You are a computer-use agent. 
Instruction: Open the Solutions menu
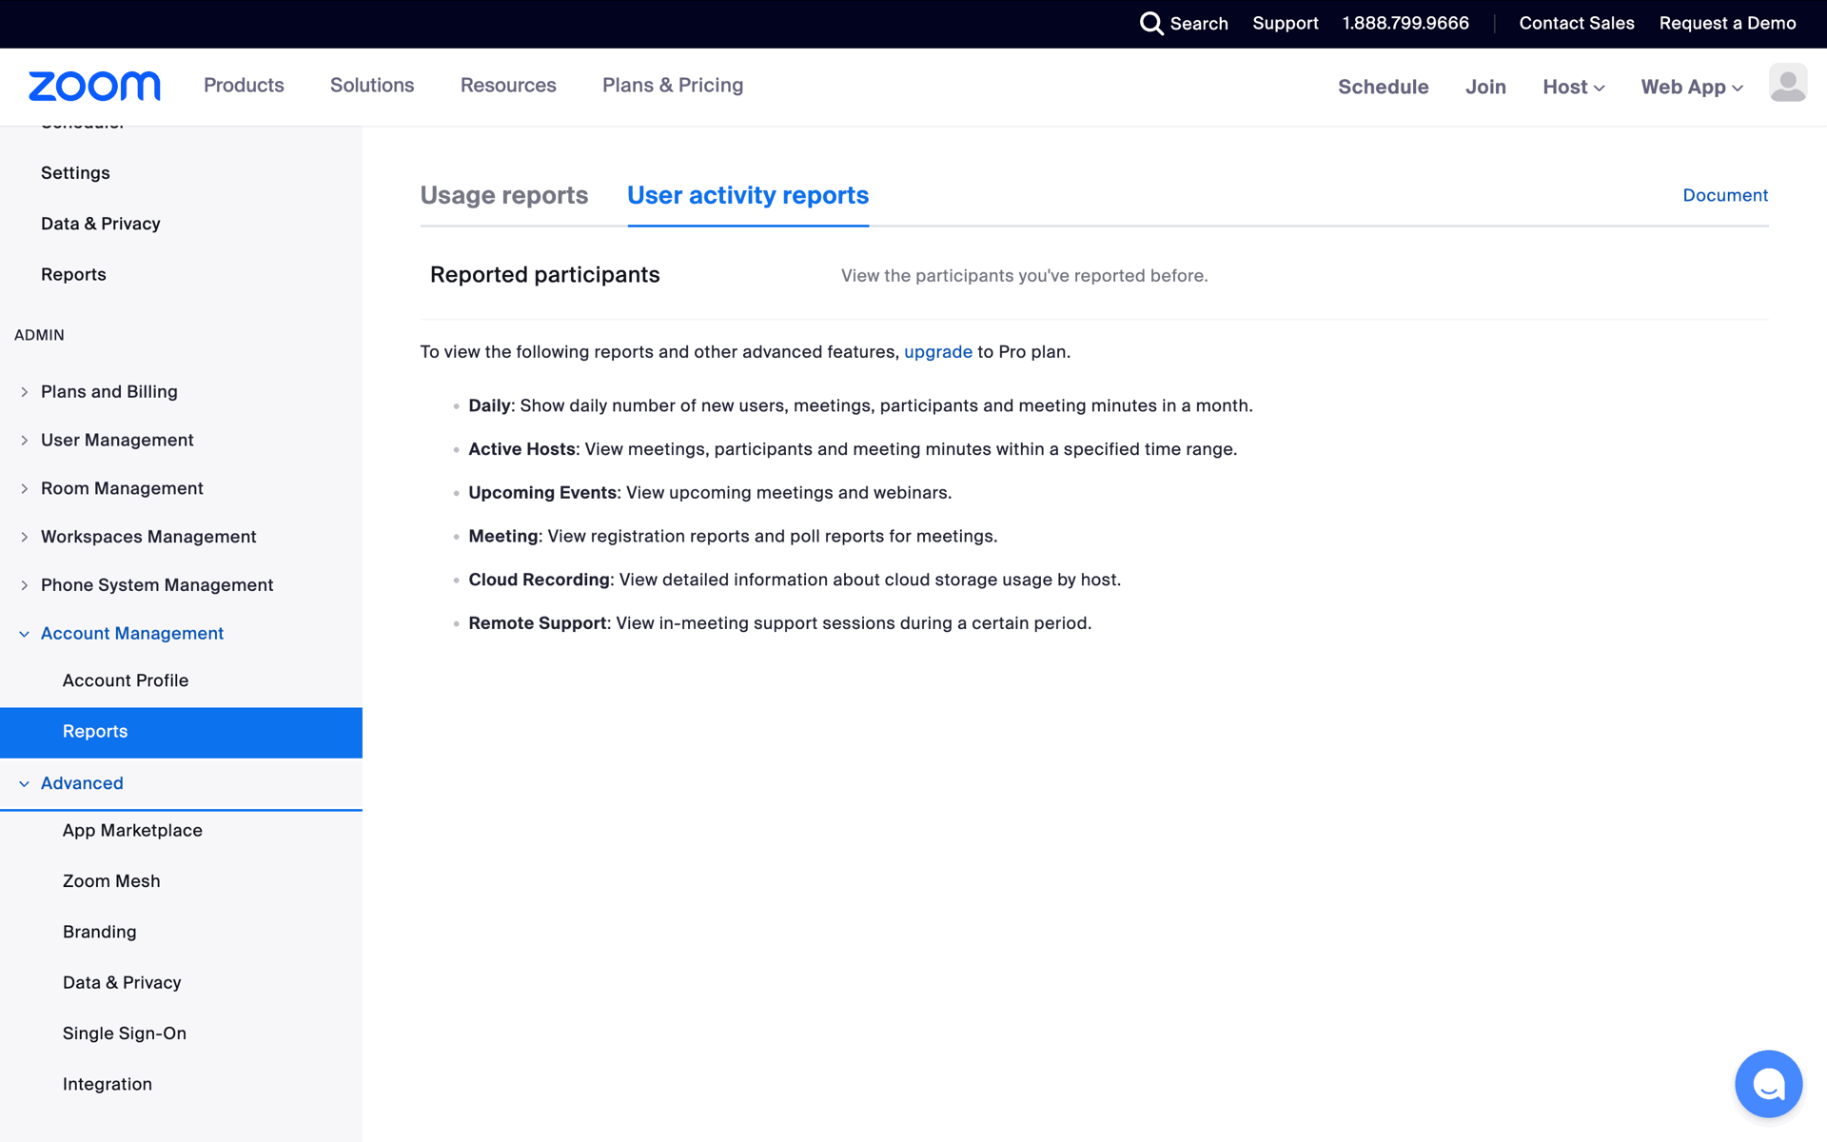(x=372, y=86)
